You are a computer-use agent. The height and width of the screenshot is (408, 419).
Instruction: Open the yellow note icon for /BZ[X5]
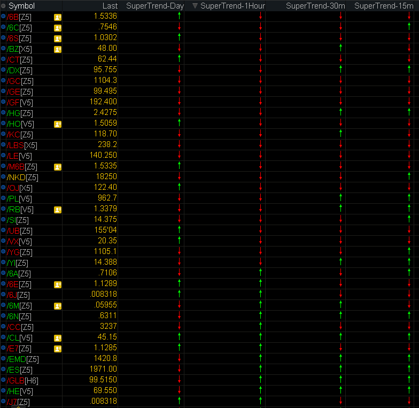(58, 49)
